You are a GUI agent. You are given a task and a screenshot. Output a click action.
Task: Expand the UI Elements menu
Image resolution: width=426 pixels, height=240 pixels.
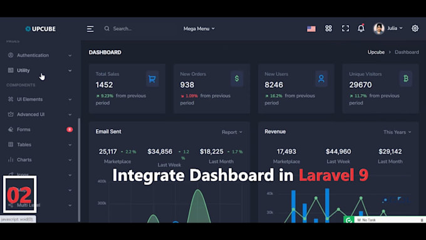click(40, 99)
